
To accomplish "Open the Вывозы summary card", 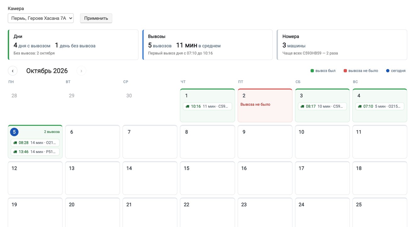I will point(207,45).
